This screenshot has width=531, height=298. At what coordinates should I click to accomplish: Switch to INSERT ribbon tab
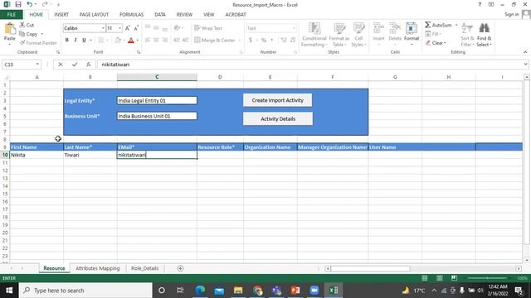[61, 15]
